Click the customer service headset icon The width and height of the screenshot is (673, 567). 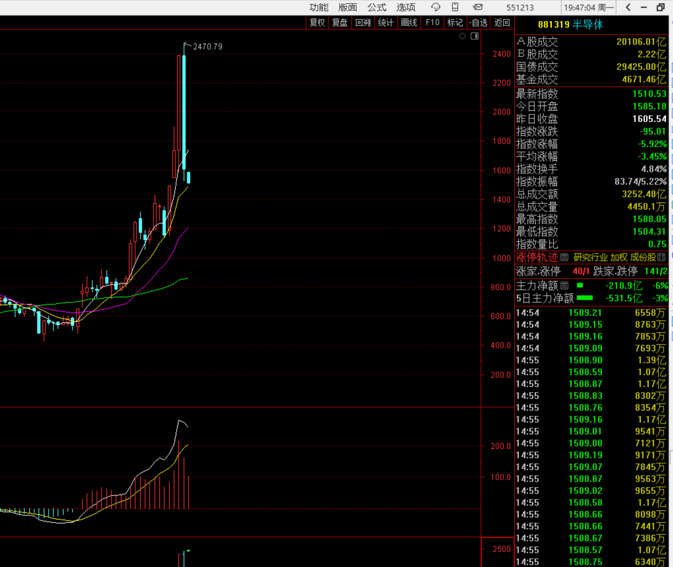coord(435,7)
